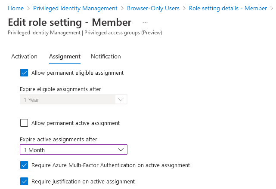Uncheck Require justification on active assignment
The height and width of the screenshot is (189, 276).
tap(24, 181)
